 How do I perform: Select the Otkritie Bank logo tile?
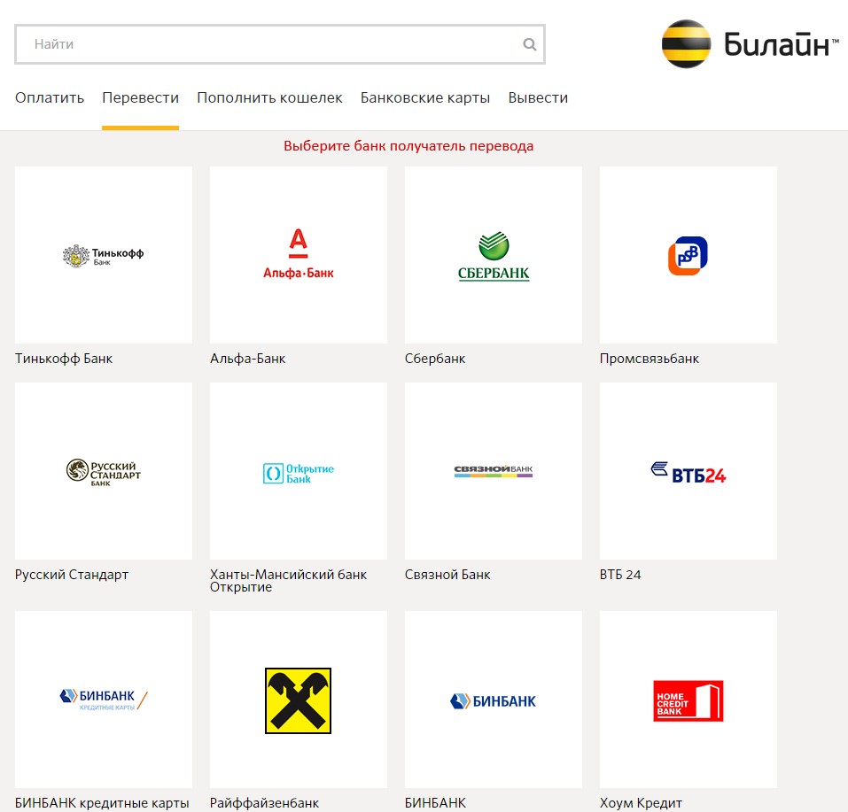click(x=299, y=471)
